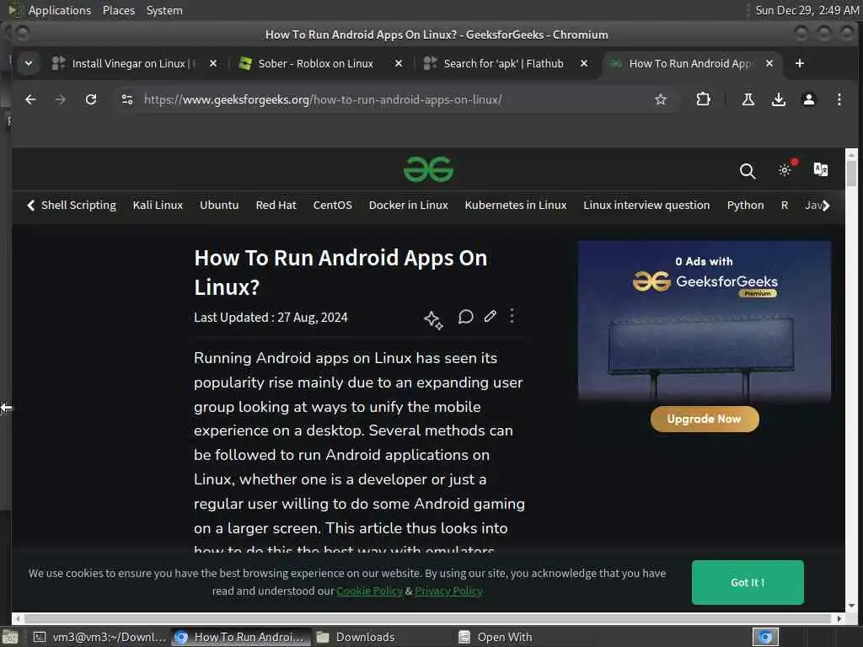
Task: Click the Last Updated date text
Action: 271,318
